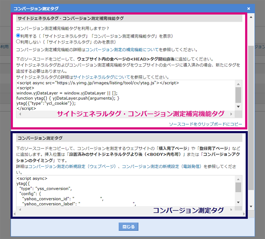Click the "config": { code line
The width and height of the screenshot is (265, 239).
point(30,194)
